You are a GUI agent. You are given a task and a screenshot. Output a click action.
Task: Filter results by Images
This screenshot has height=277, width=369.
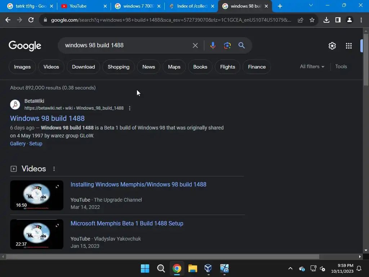click(22, 67)
